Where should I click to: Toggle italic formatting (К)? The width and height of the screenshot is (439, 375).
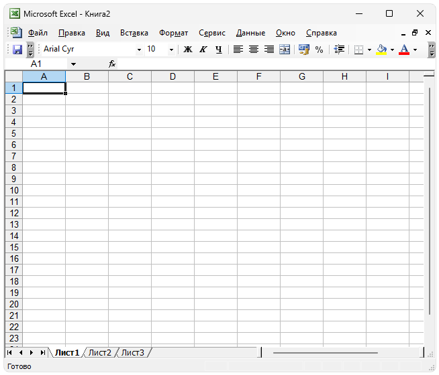tap(203, 50)
